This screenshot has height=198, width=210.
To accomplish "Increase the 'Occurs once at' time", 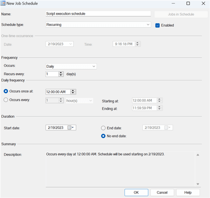I will click(x=73, y=90).
